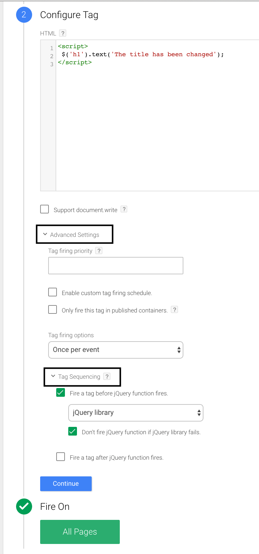Click the All Pages trigger button
259x554 pixels.
click(80, 532)
